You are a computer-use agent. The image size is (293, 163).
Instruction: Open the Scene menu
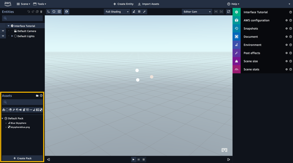(x=23, y=4)
